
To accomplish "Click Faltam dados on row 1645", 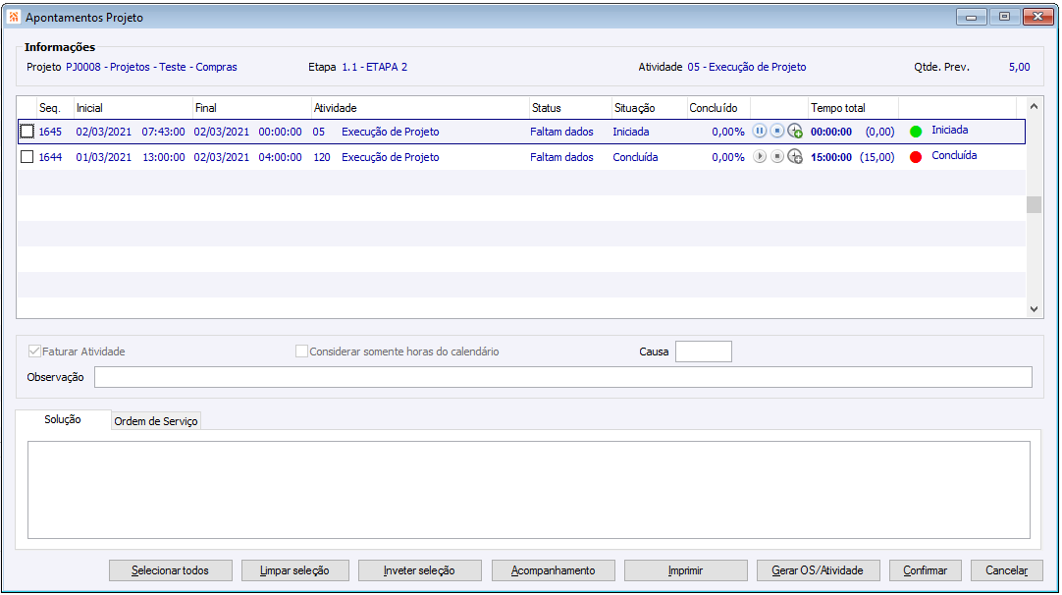I will pyautogui.click(x=561, y=132).
